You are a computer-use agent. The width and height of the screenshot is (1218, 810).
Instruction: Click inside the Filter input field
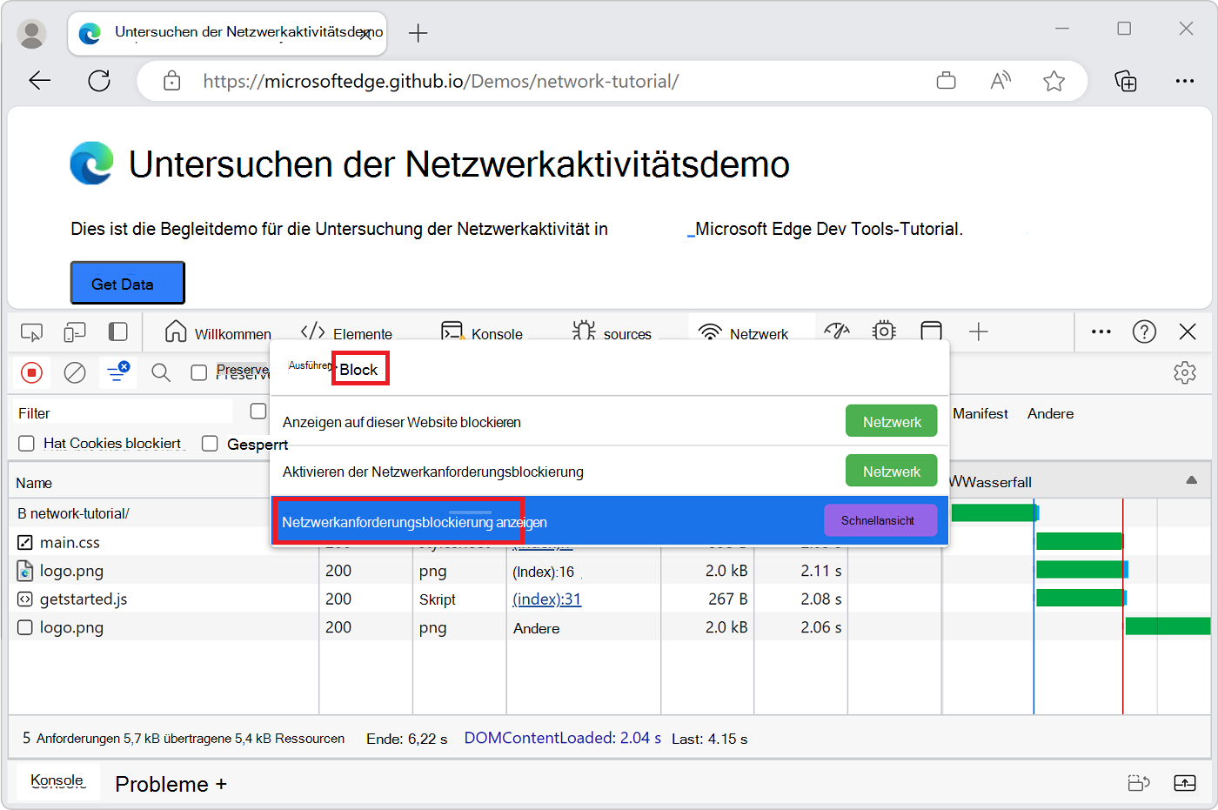122,411
